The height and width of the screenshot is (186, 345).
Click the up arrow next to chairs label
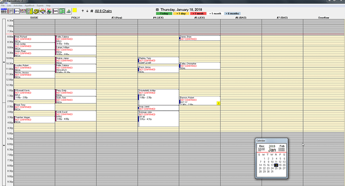[x=83, y=11]
